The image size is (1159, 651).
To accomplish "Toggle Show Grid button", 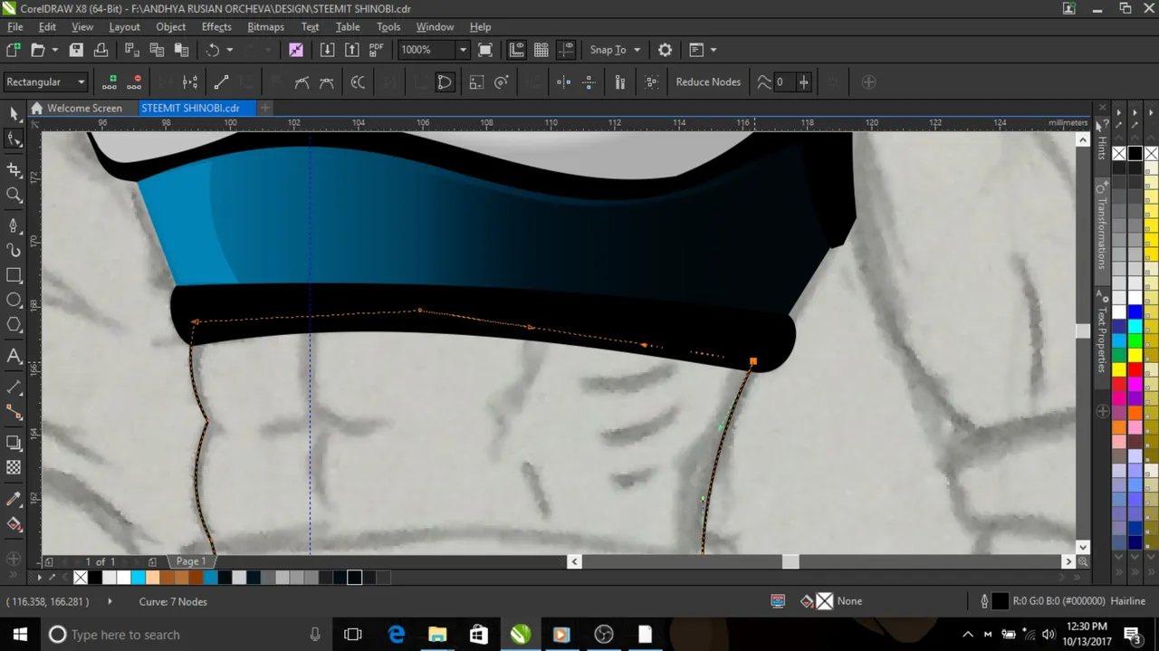I will click(541, 50).
